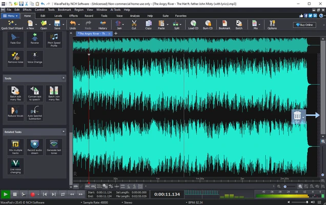Close The Angry River file tab

(109, 34)
